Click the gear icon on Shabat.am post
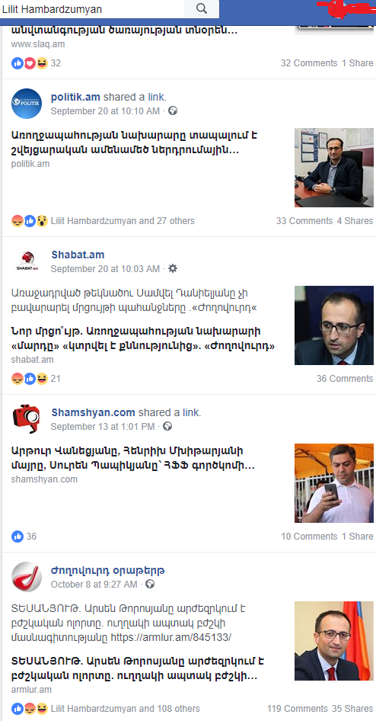The height and width of the screenshot is (721, 376). click(173, 268)
